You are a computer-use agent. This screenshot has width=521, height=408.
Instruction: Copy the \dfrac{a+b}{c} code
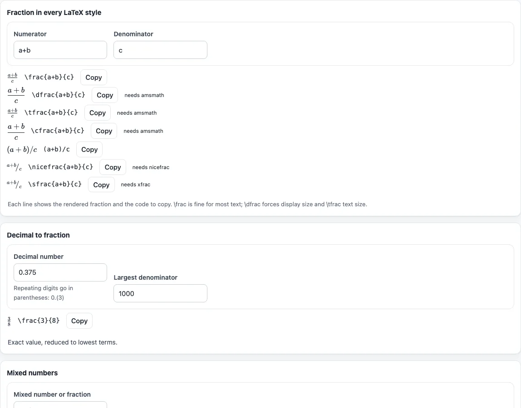pyautogui.click(x=105, y=95)
